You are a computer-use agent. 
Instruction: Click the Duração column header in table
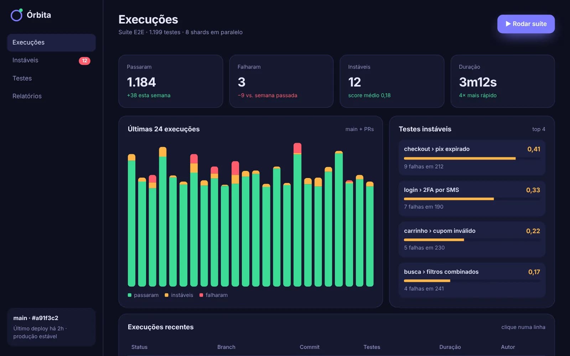point(450,347)
